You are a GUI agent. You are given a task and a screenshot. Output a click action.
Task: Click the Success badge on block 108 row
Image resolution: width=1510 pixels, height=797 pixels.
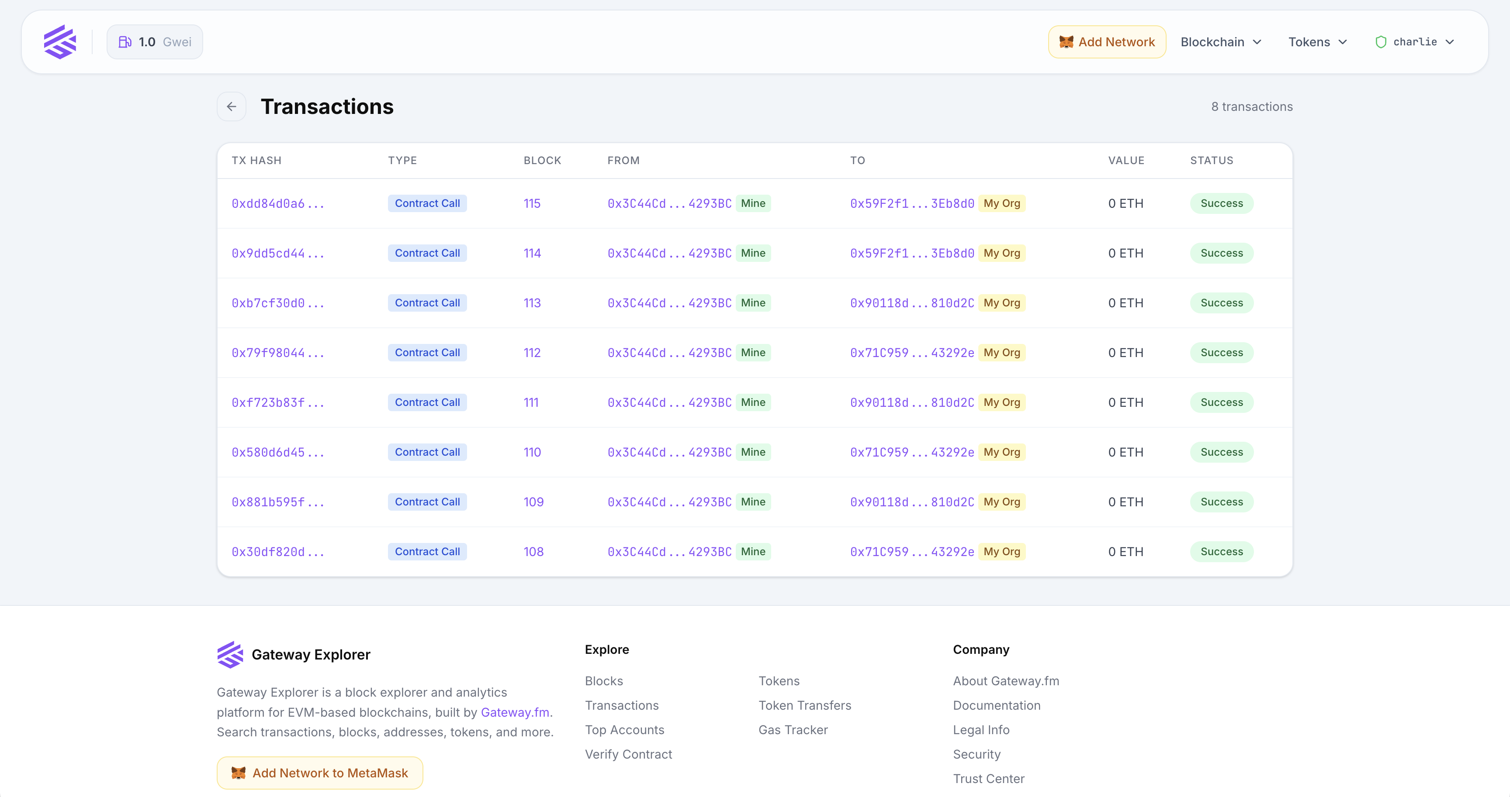point(1222,551)
